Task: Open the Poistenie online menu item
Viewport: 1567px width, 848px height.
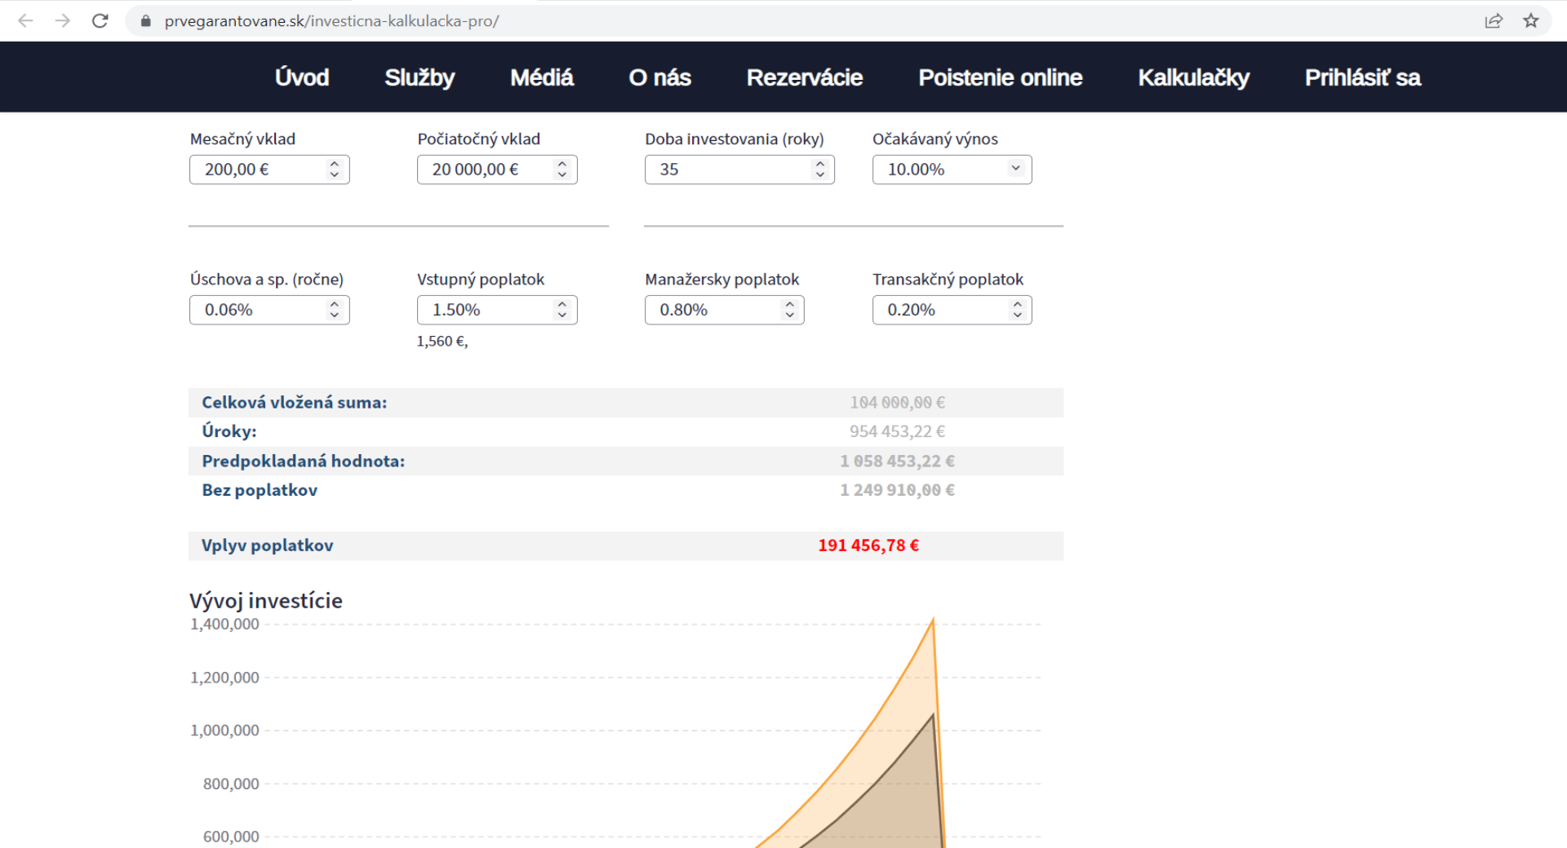Action: tap(1001, 77)
